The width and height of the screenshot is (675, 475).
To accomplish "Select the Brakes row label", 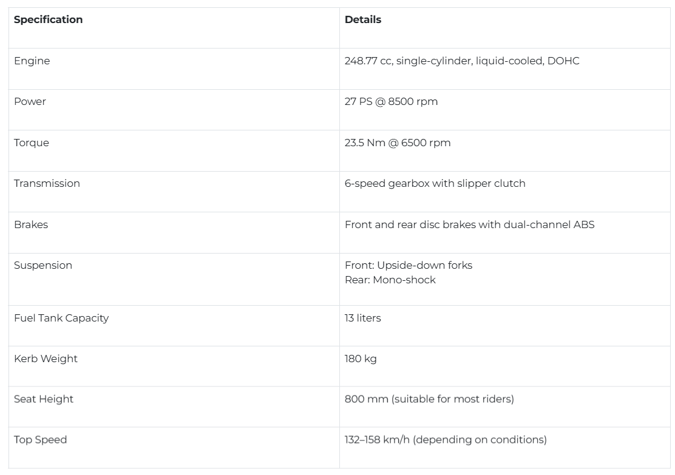I will point(31,224).
